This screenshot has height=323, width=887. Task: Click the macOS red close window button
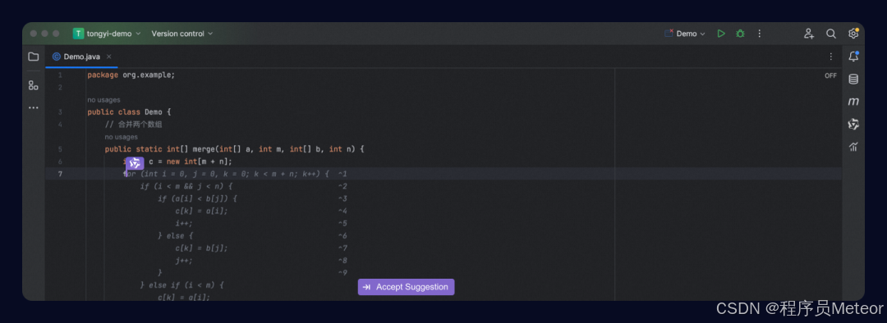click(x=34, y=34)
